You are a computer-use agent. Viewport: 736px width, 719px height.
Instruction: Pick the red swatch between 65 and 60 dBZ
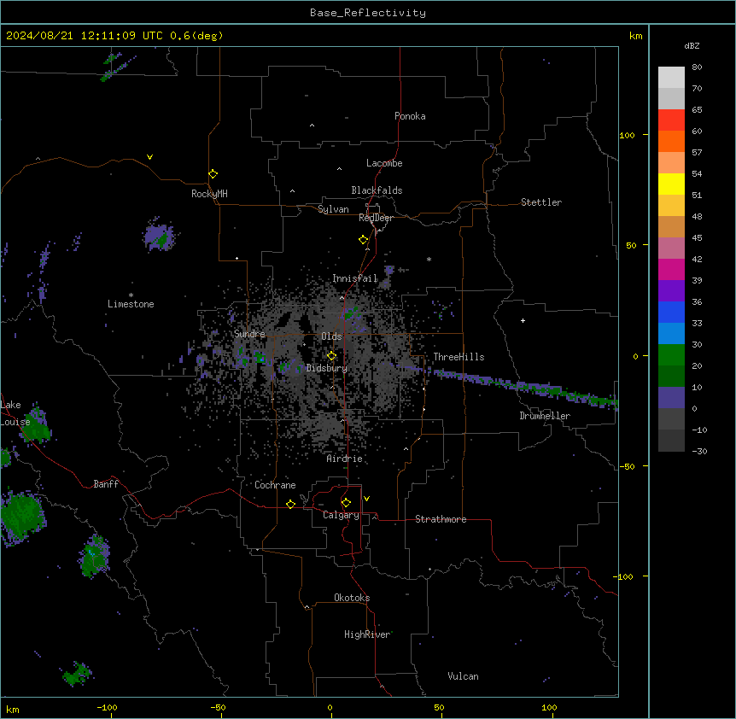(671, 120)
